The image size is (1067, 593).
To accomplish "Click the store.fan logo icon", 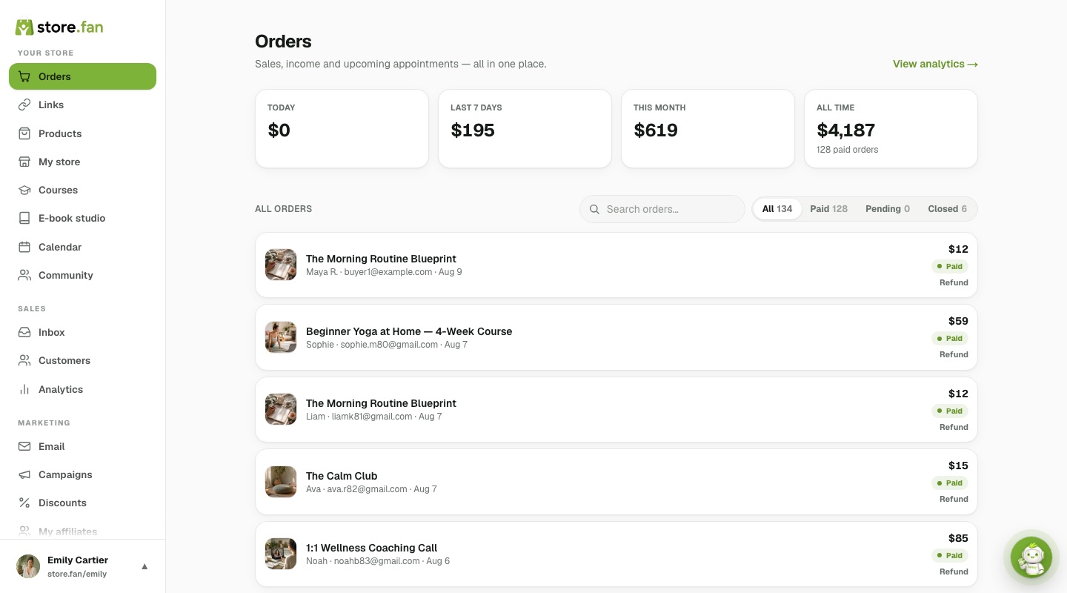I will tap(24, 27).
